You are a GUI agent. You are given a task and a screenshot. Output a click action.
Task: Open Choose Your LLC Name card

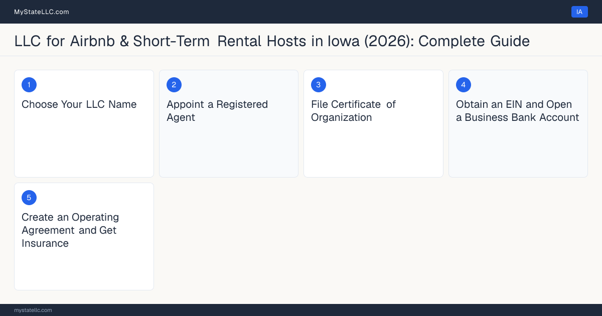coord(84,123)
